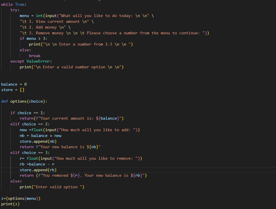Click the 'Your current amount is' return line
Screen dimensions: 276x209
point(72,118)
